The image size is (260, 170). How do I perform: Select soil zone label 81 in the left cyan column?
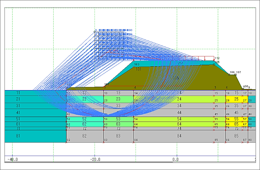18,136
